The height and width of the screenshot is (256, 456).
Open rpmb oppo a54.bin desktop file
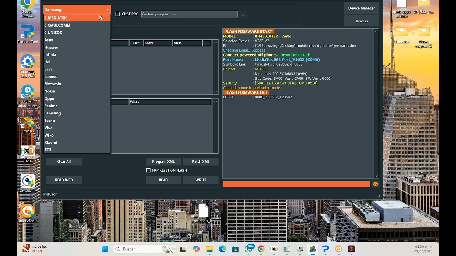click(x=401, y=9)
